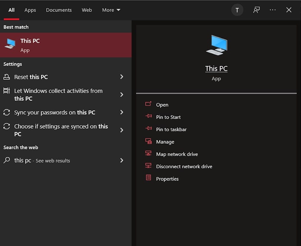
Task: Click the Pin to Start pin icon
Action: 148,116
